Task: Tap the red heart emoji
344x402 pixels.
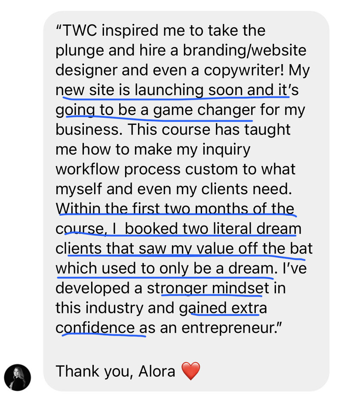Action: 190,371
